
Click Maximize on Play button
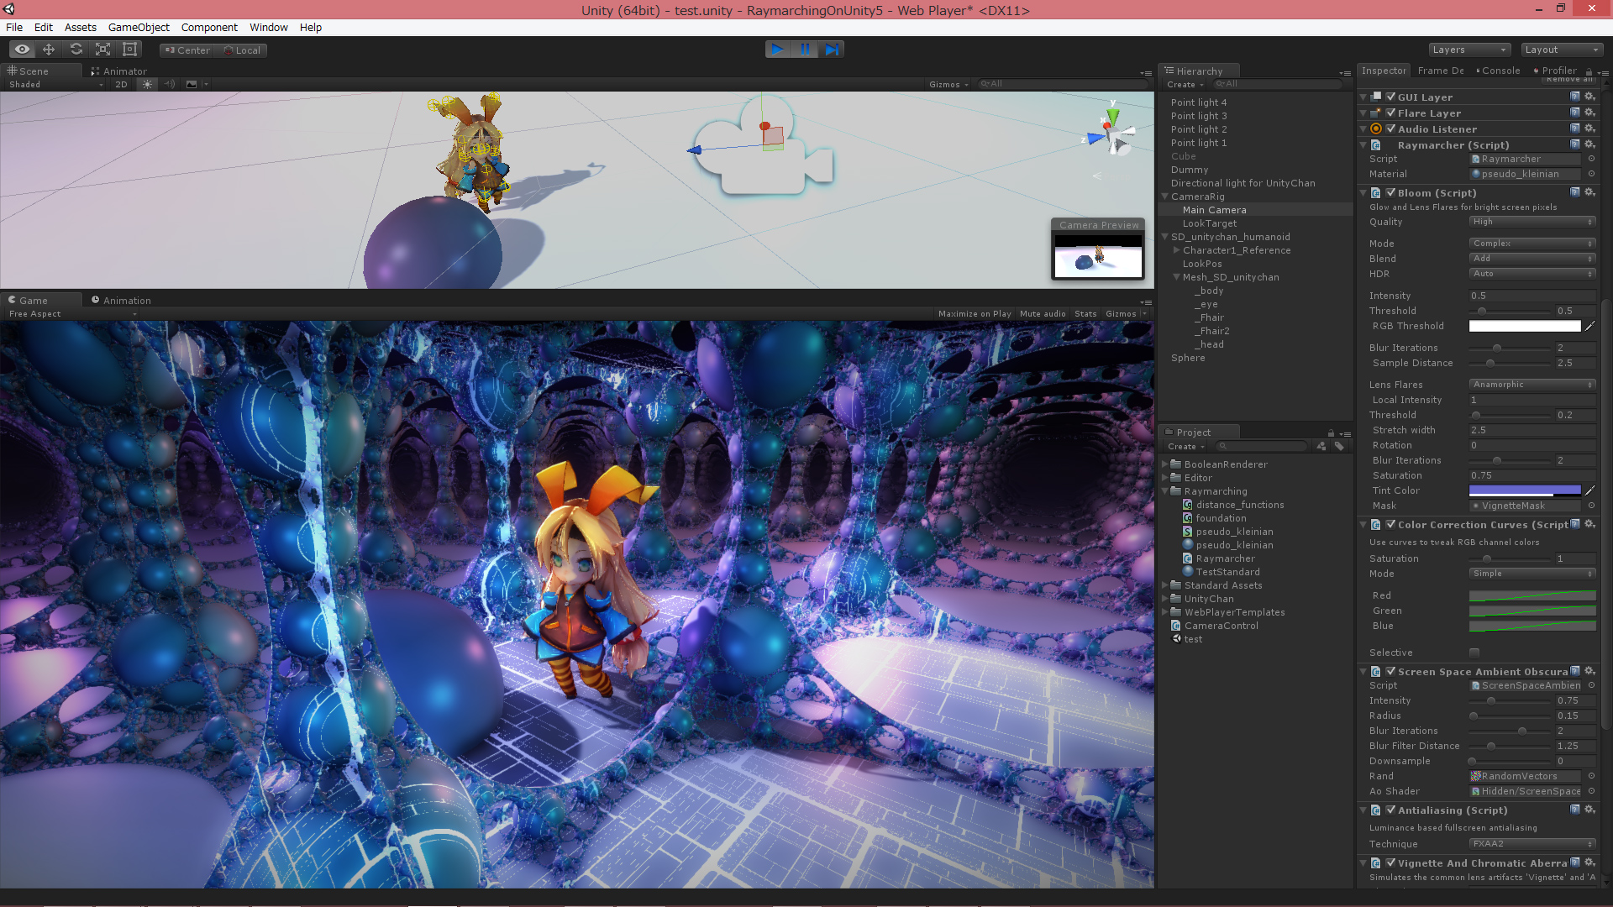click(x=974, y=314)
